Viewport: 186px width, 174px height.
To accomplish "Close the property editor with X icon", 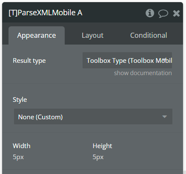I will coord(176,14).
